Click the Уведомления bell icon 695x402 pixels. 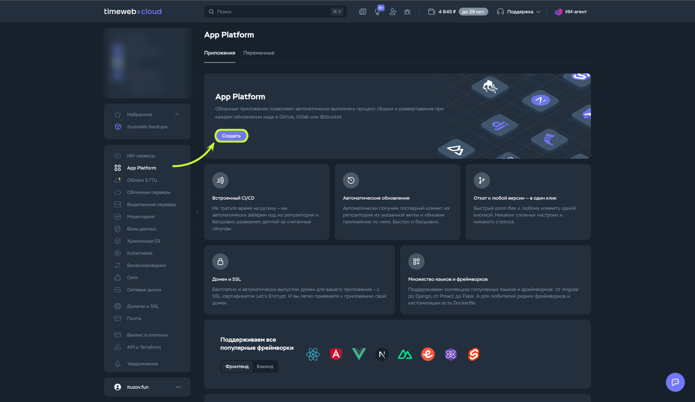[x=118, y=364]
